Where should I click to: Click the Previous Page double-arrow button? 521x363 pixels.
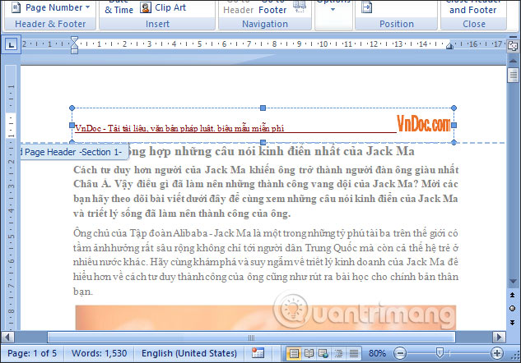coord(513,295)
